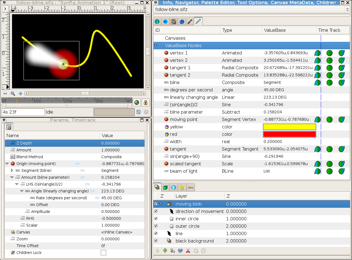The width and height of the screenshot is (352, 260).
Task: Toggle the animation mode green button
Action: coord(137,103)
